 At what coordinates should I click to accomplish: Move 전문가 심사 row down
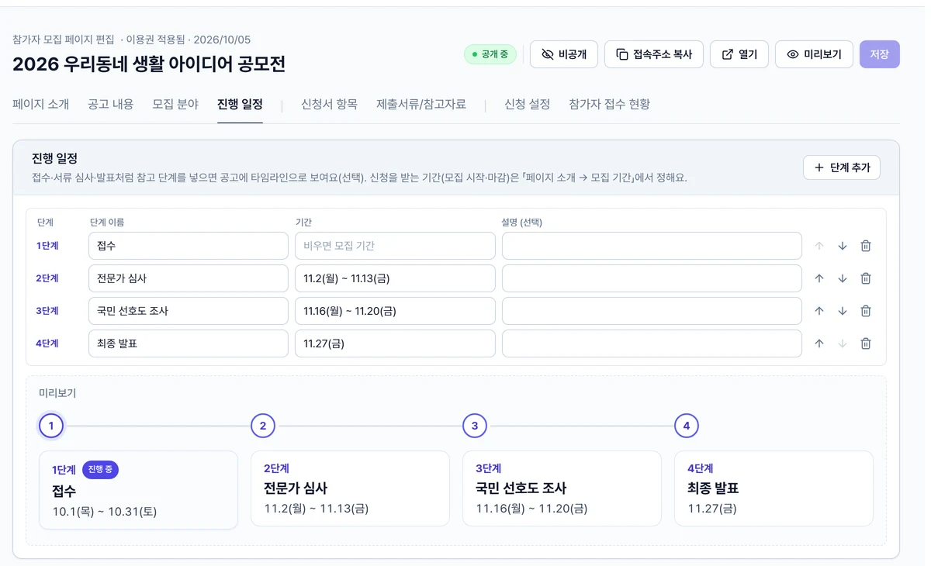(x=843, y=278)
